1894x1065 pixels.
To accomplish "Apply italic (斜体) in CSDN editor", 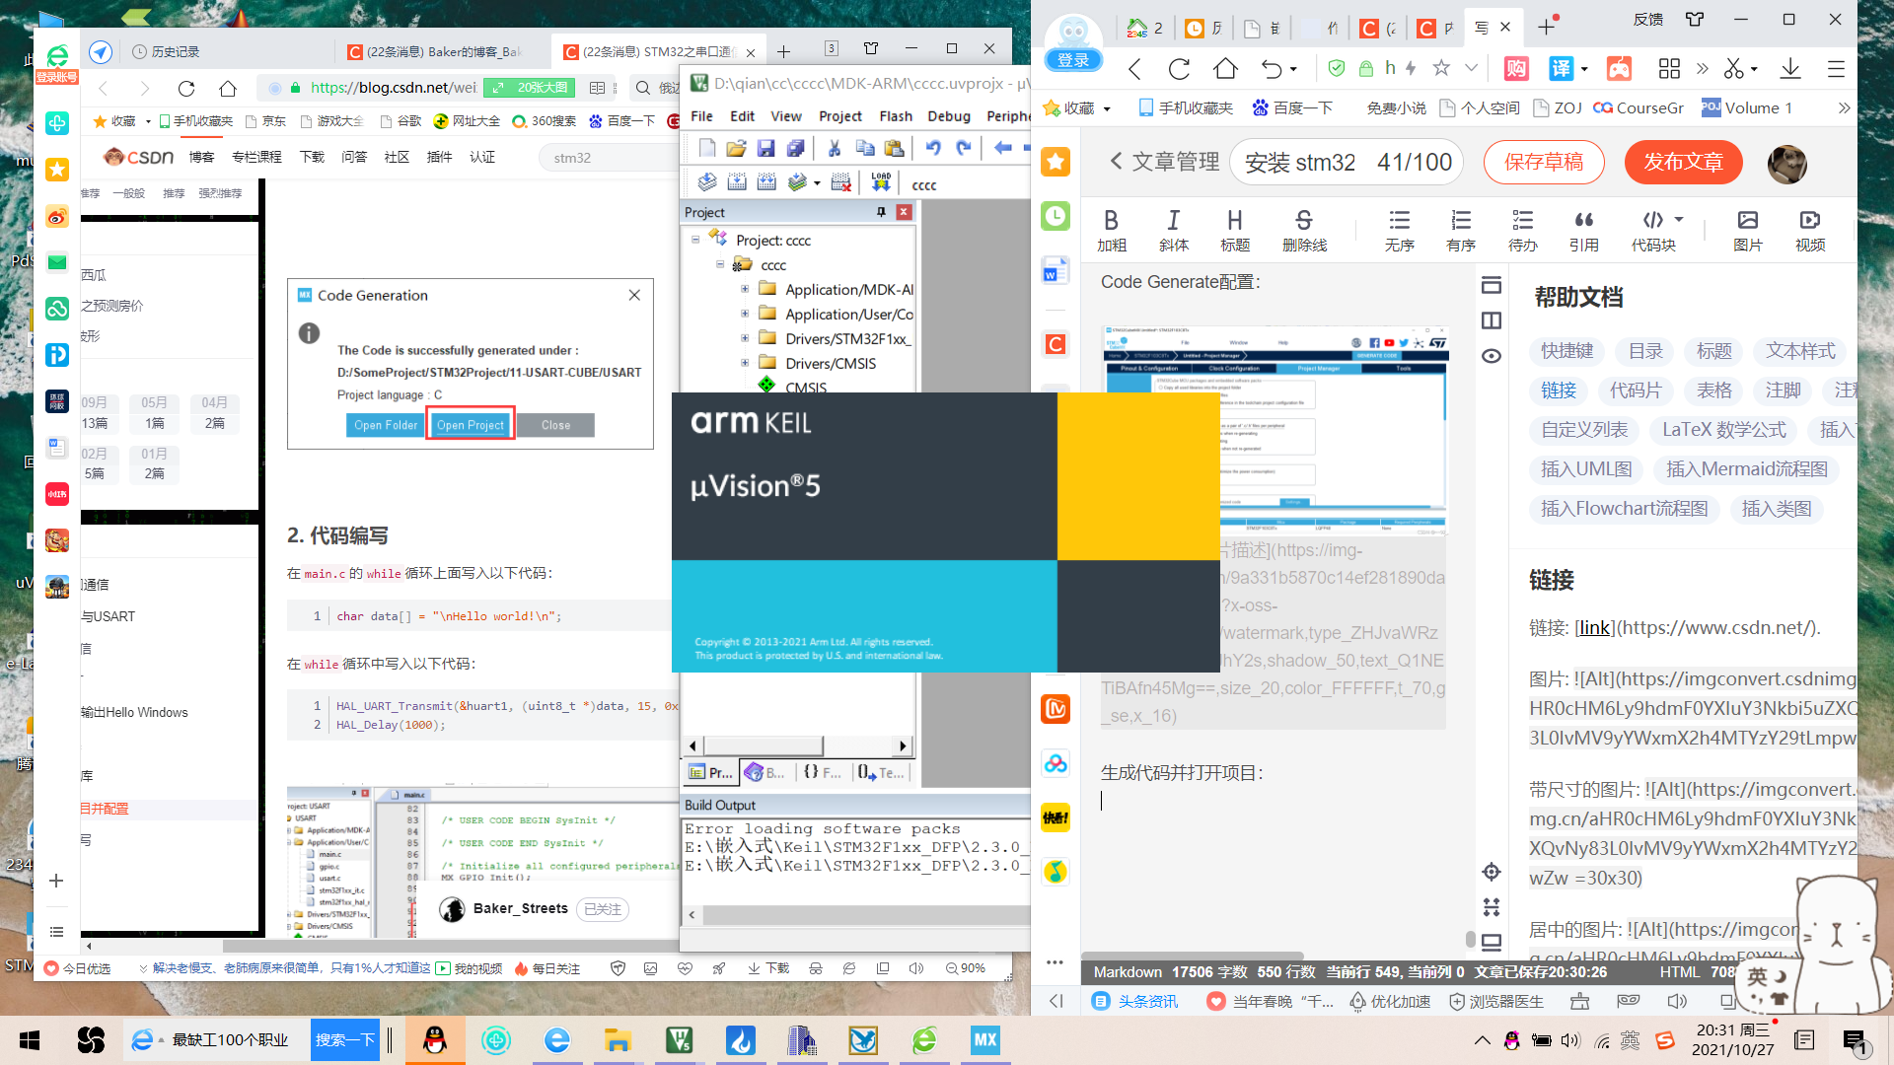I will pos(1173,231).
